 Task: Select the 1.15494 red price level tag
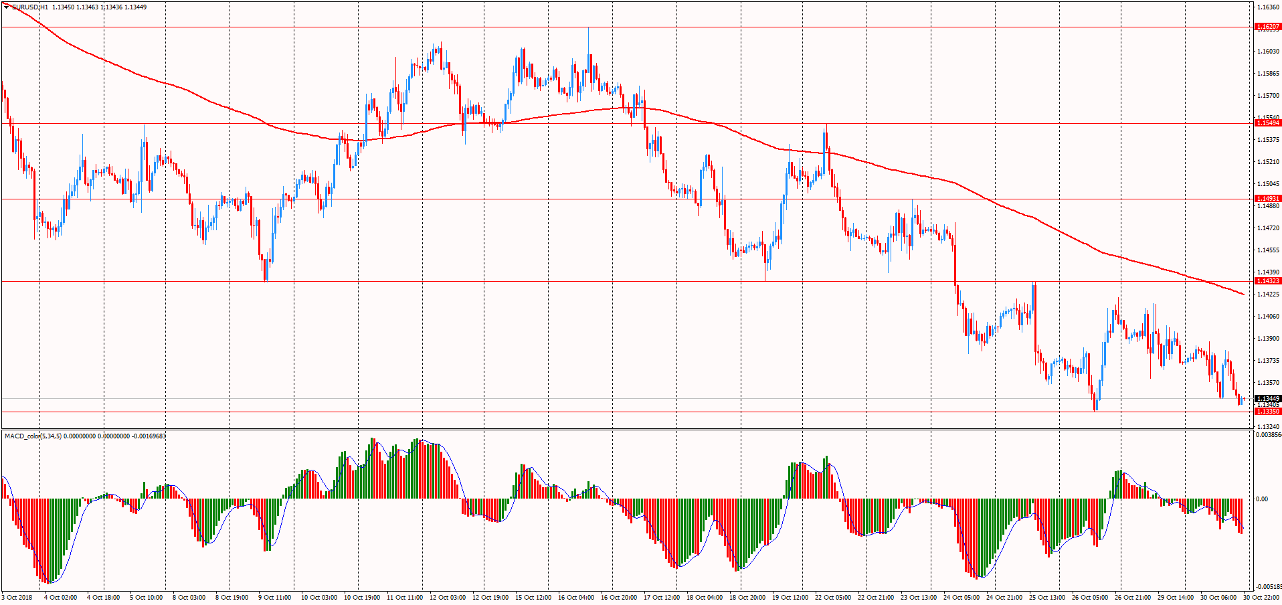pyautogui.click(x=1267, y=123)
